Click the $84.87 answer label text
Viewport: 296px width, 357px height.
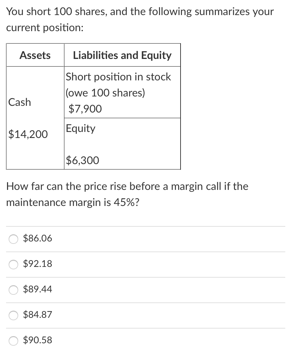pos(37,315)
